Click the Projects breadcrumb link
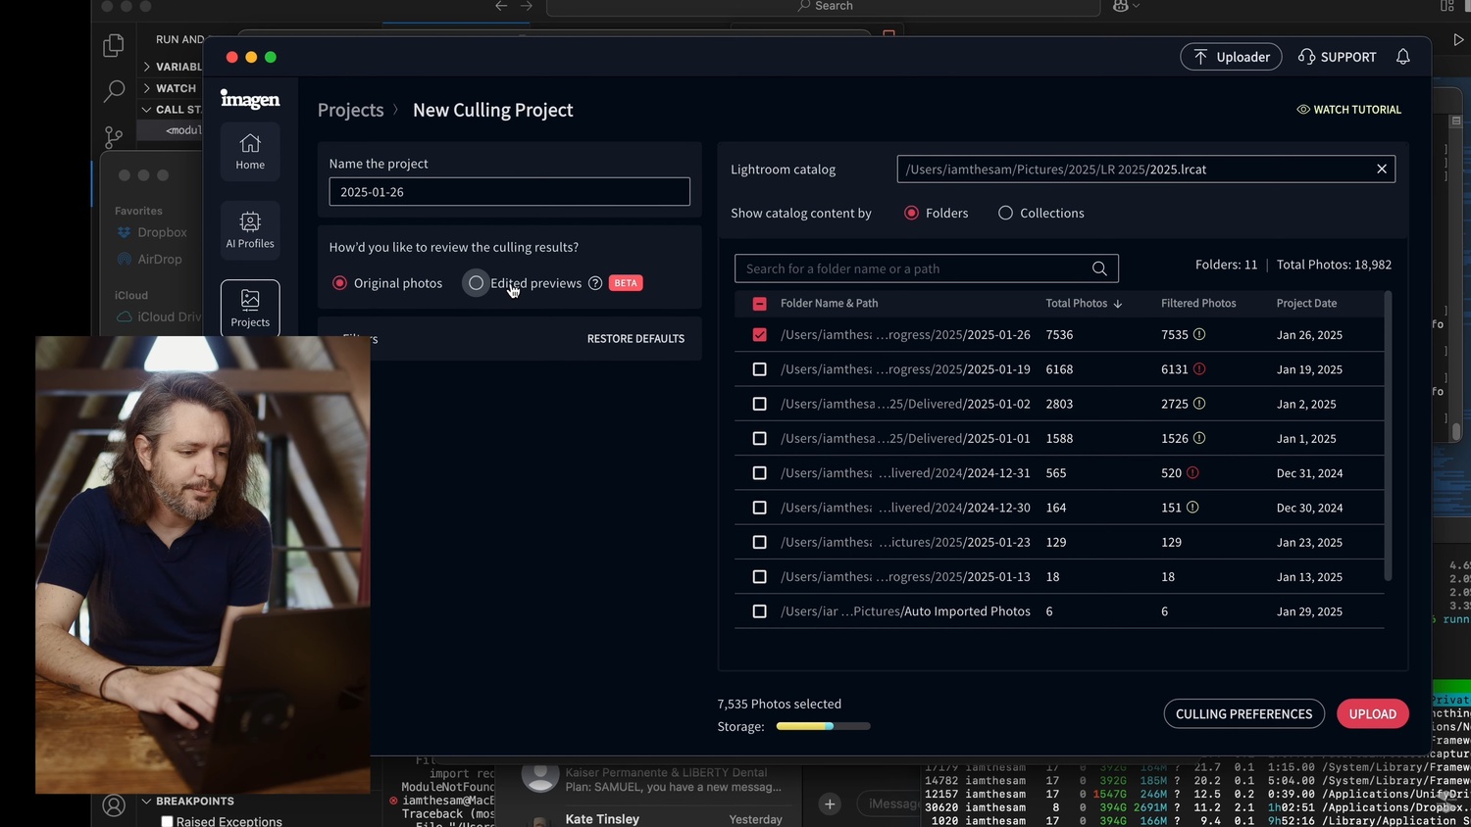Viewport: 1471px width, 827px height. tap(350, 111)
